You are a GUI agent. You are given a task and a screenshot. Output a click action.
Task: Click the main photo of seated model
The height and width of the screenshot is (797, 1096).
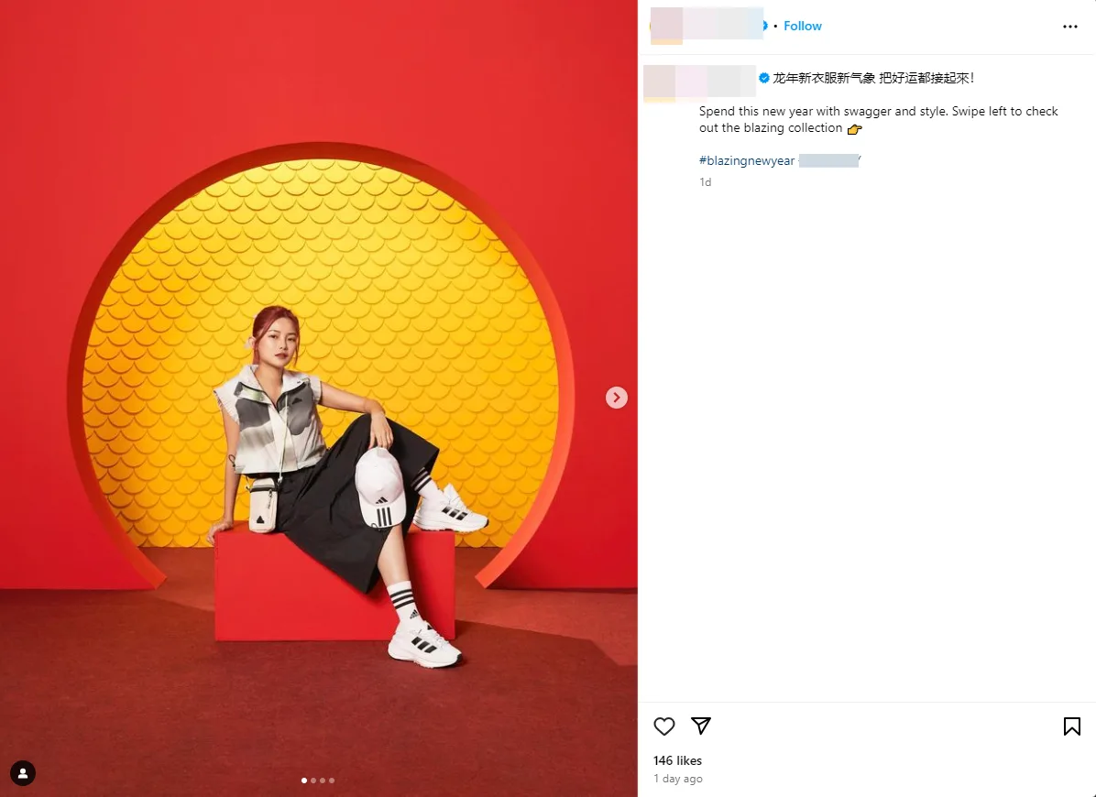click(319, 398)
